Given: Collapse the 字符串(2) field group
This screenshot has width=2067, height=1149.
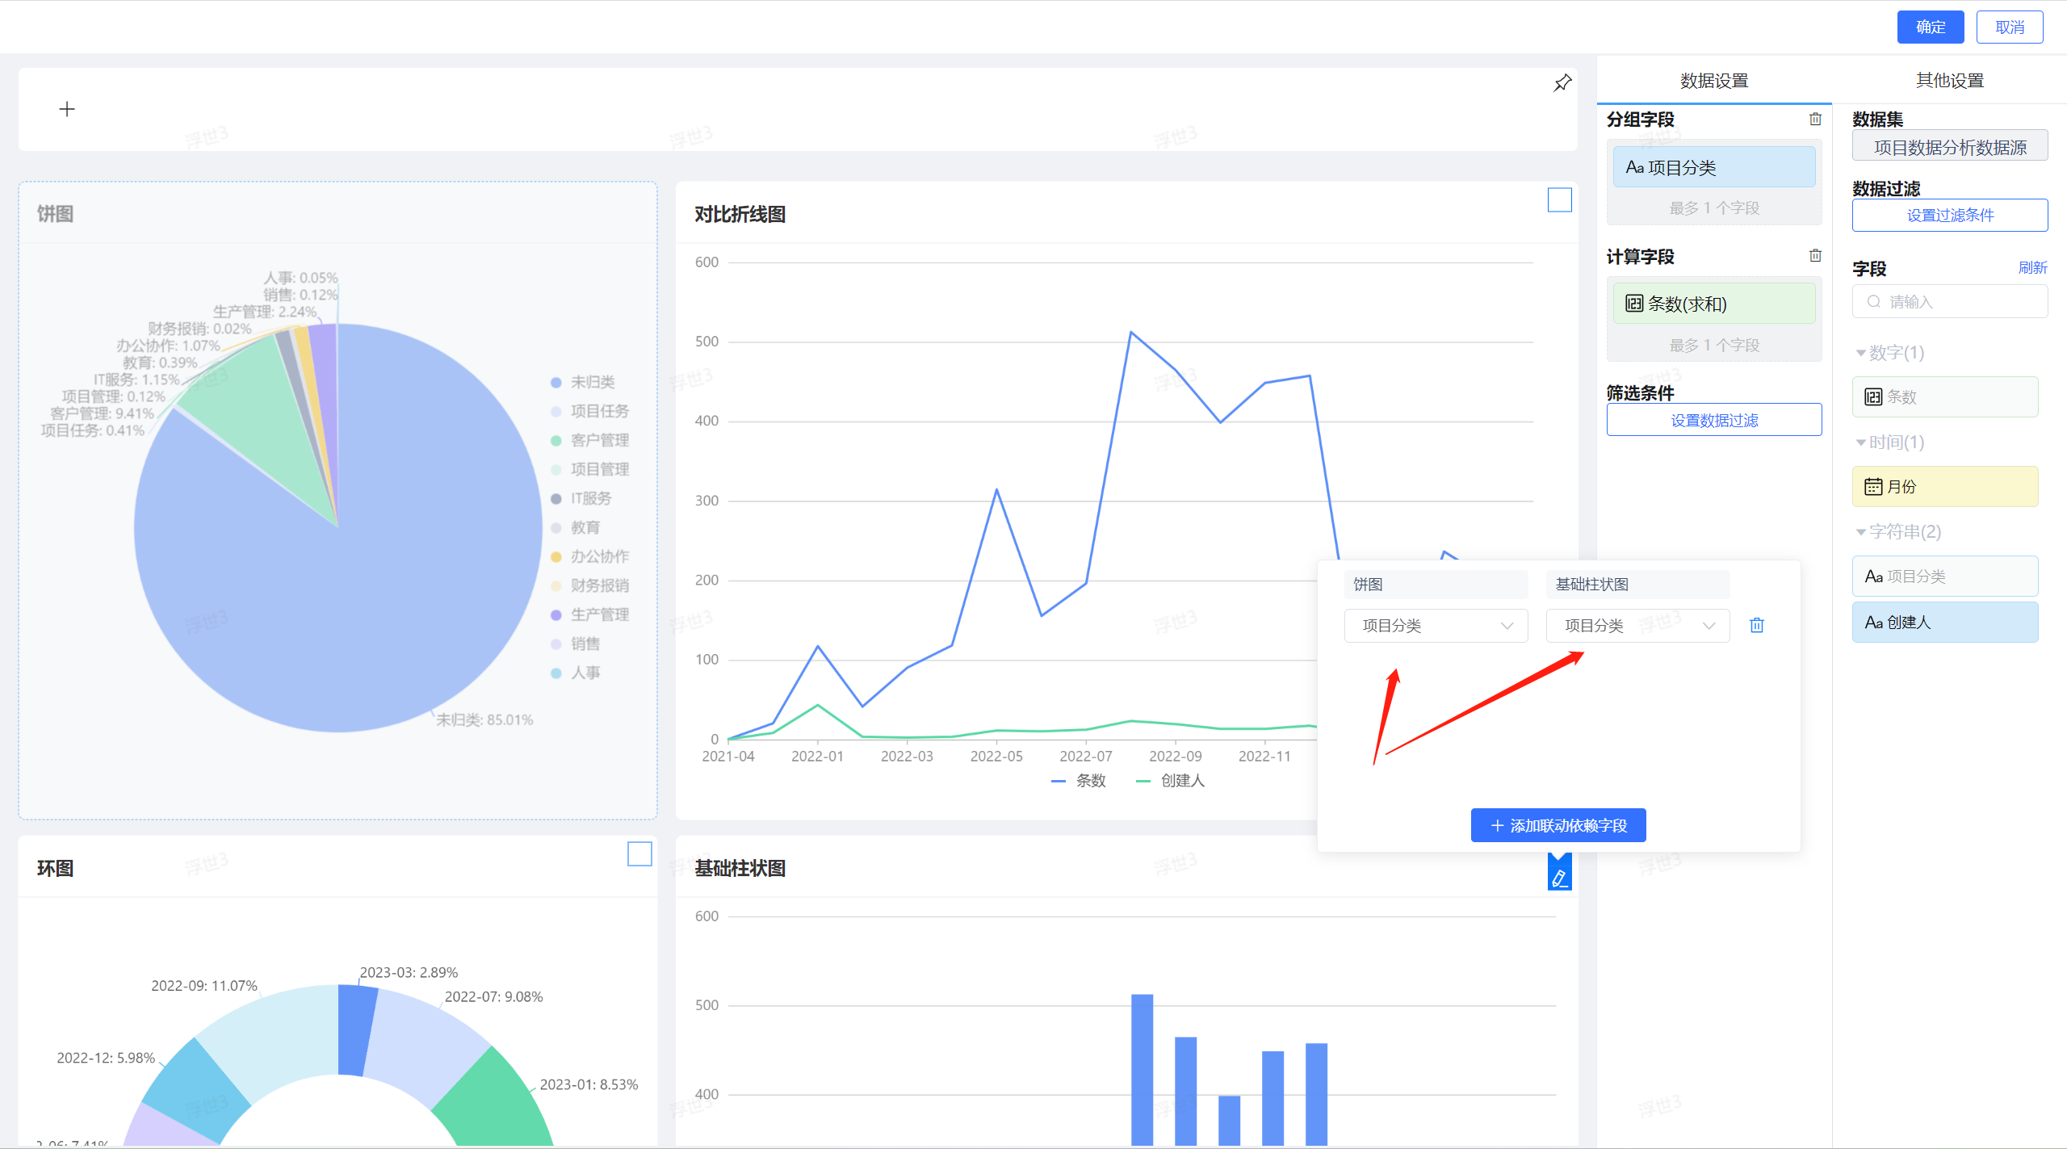Looking at the screenshot, I should [x=1897, y=532].
